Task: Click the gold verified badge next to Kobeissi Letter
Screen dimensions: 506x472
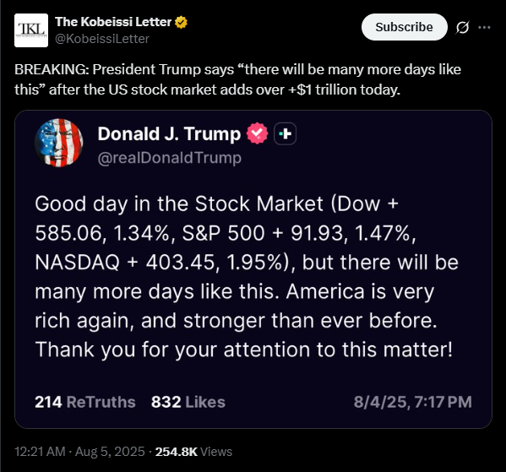Action: 181,22
